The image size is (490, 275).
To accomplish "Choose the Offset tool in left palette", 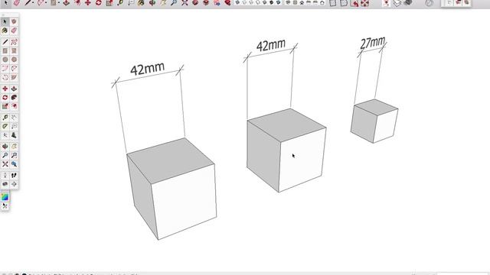I will click(14, 106).
